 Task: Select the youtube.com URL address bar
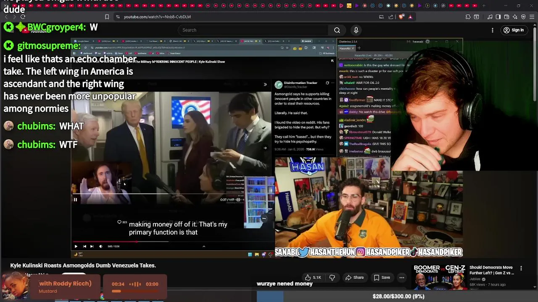(x=157, y=17)
